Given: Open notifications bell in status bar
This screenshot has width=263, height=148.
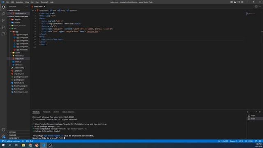Looking at the screenshot, I should tap(260, 141).
